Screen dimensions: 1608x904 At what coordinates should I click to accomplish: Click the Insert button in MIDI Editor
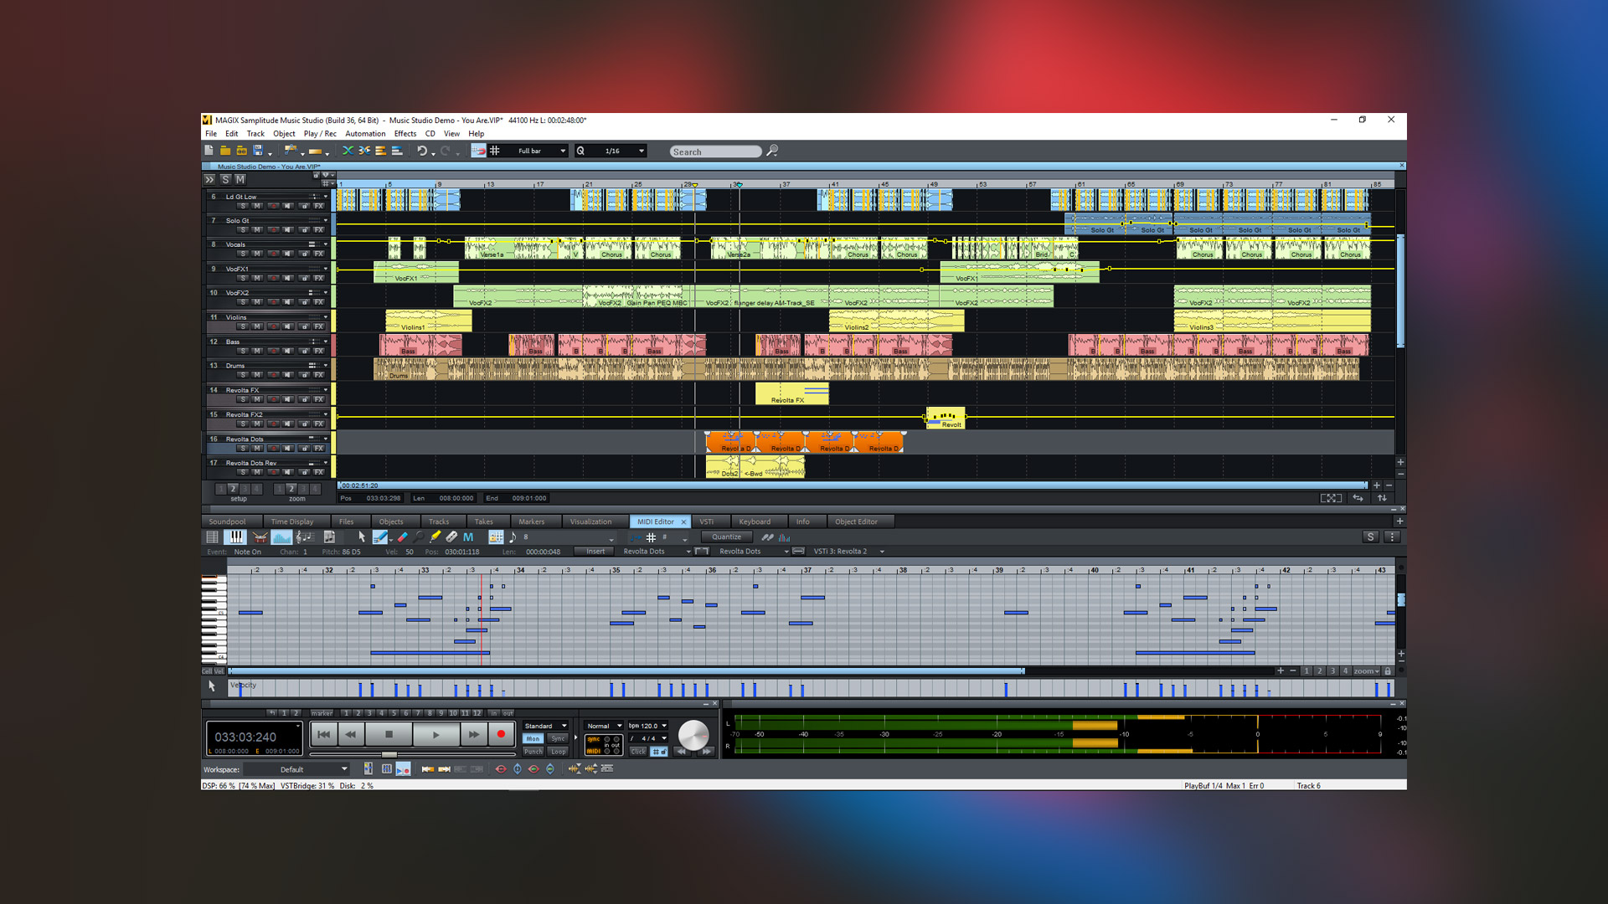[595, 551]
